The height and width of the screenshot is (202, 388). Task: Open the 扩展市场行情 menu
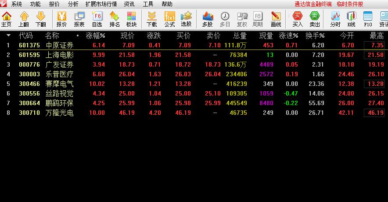click(101, 4)
